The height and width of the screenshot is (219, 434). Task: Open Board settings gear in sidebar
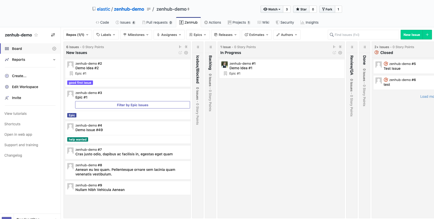(x=54, y=49)
